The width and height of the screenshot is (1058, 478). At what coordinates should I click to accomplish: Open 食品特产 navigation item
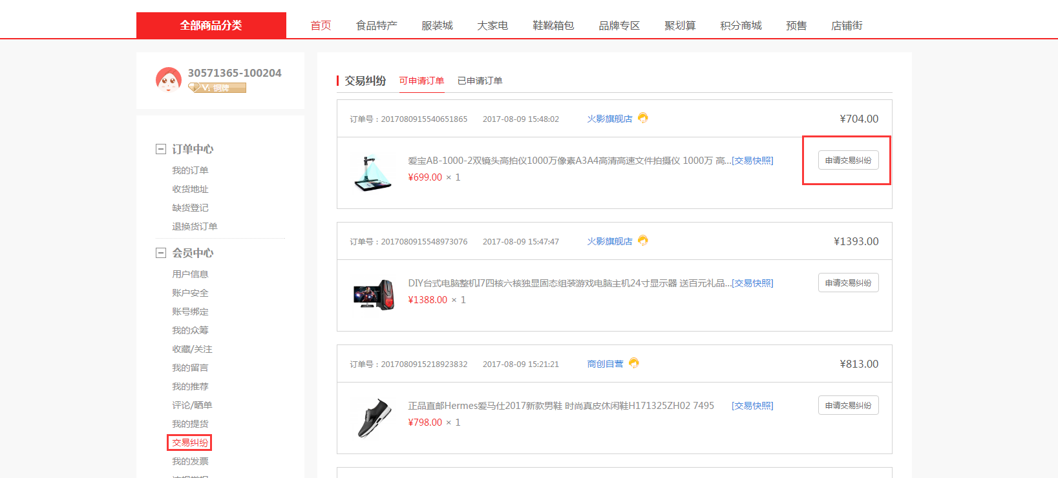pyautogui.click(x=377, y=26)
